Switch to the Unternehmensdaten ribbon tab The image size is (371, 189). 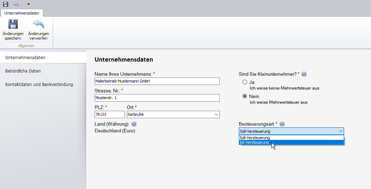pos(22,13)
